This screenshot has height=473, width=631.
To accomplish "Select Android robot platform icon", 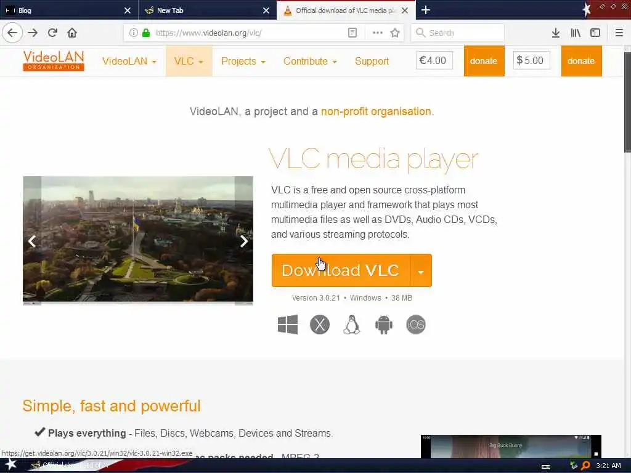I will [383, 325].
